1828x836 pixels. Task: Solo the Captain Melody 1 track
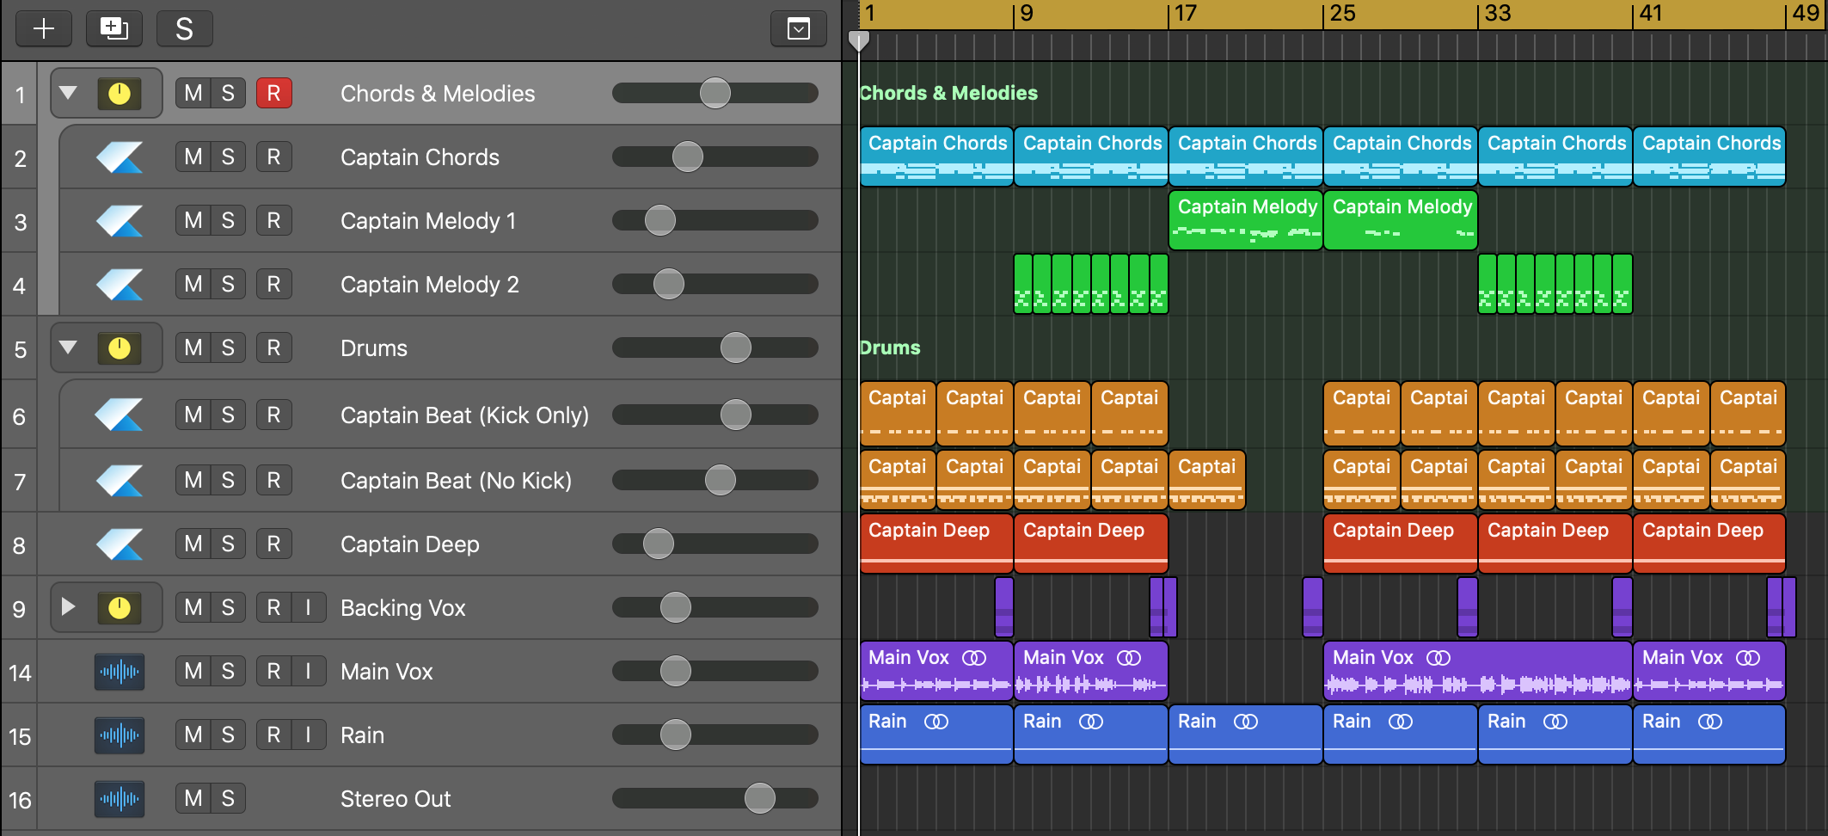pos(228,220)
